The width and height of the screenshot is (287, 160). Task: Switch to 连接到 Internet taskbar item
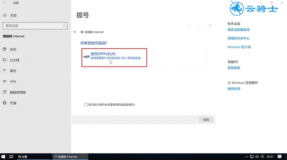70,156
